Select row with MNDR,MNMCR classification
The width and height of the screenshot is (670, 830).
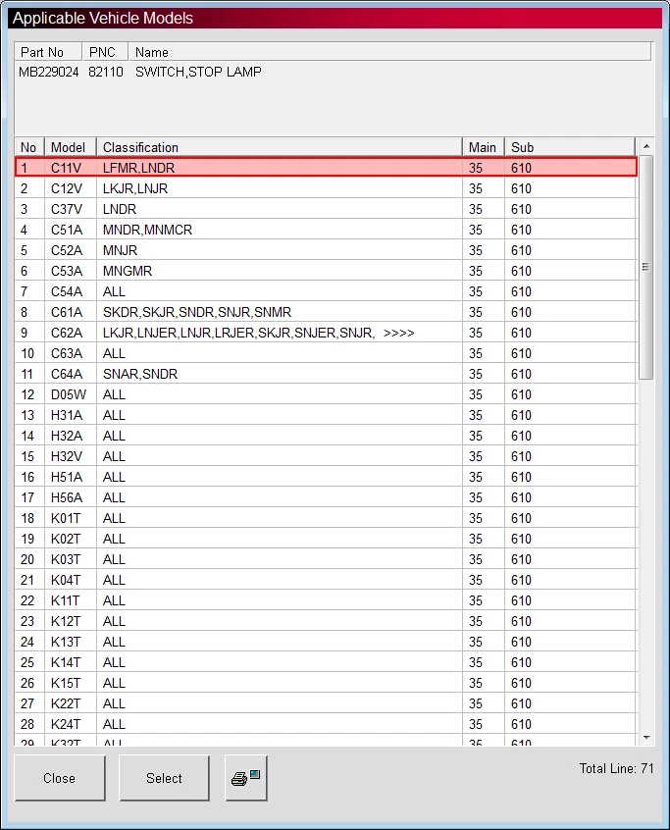326,230
